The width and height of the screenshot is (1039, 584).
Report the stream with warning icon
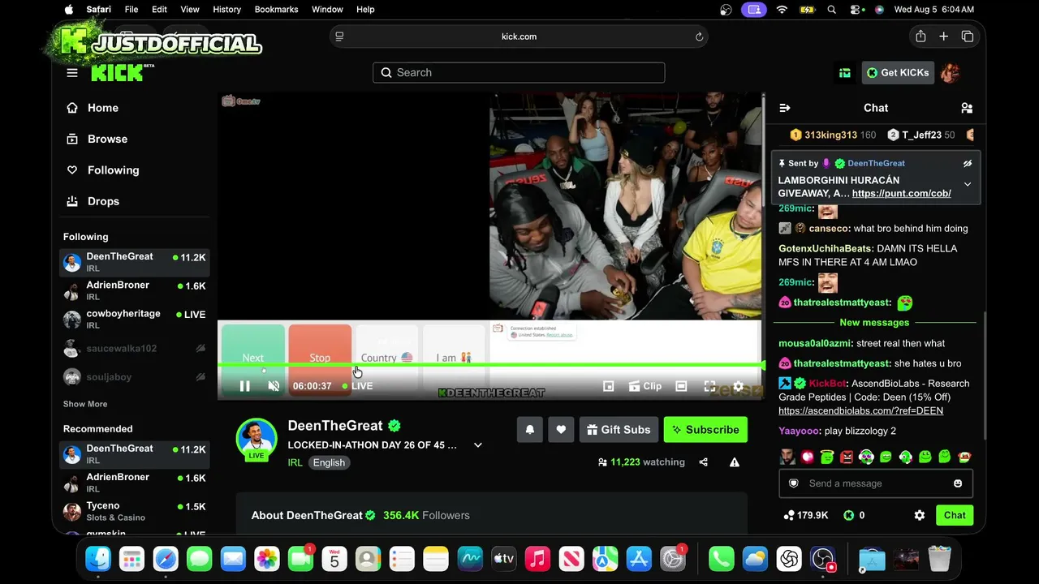pyautogui.click(x=735, y=462)
